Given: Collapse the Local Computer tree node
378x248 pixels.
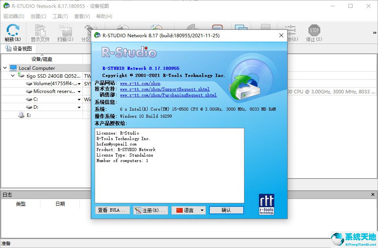Looking at the screenshot, I should pos(4,68).
